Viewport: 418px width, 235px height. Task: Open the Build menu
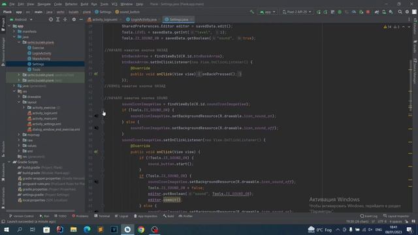click(x=84, y=5)
